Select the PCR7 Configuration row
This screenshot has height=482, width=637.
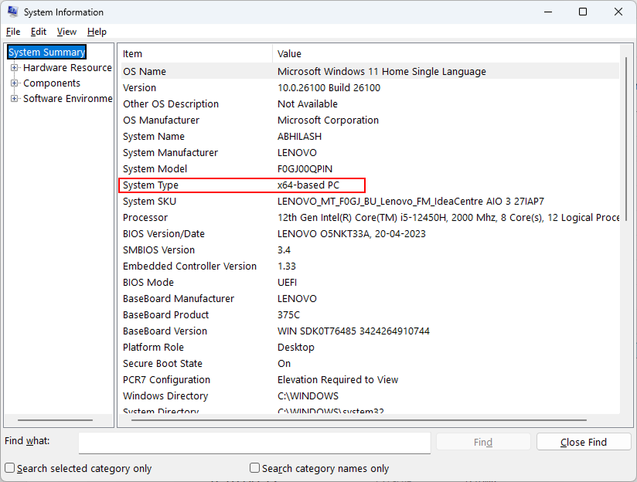pyautogui.click(x=370, y=380)
